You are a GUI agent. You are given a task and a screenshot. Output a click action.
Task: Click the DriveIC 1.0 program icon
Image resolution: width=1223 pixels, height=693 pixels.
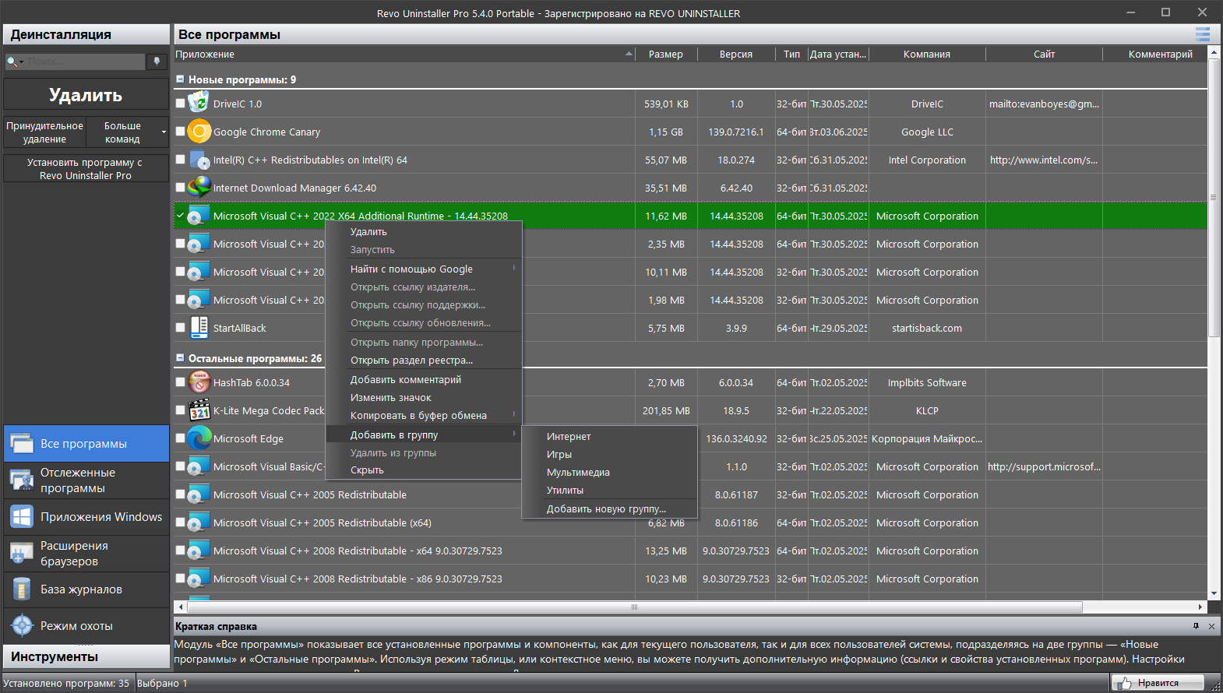click(199, 104)
